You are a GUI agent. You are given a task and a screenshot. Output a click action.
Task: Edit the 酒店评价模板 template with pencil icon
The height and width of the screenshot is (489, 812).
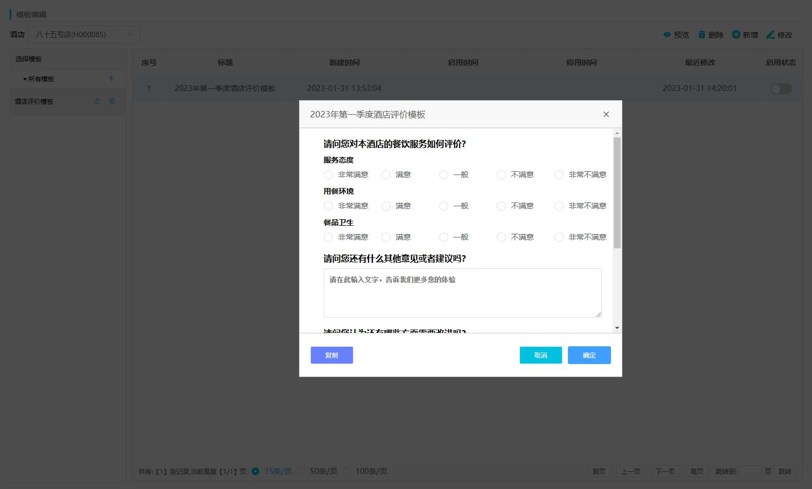pyautogui.click(x=98, y=101)
